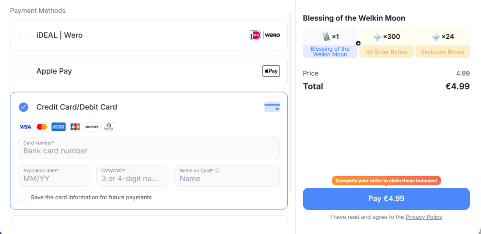481x234 pixels.
Task: Select the Apple Pay radio button
Action: pos(24,71)
